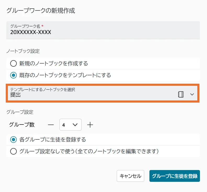Select 新規のノートブックを作成する radio button
Screen dimensions: 207x192
coord(13,64)
